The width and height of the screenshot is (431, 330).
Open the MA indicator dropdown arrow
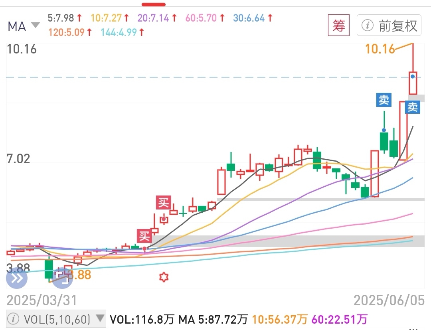click(36, 25)
